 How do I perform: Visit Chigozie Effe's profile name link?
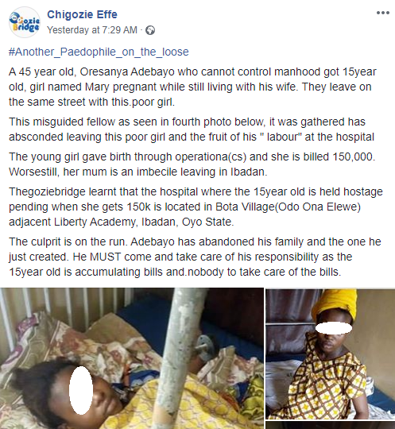pos(82,14)
